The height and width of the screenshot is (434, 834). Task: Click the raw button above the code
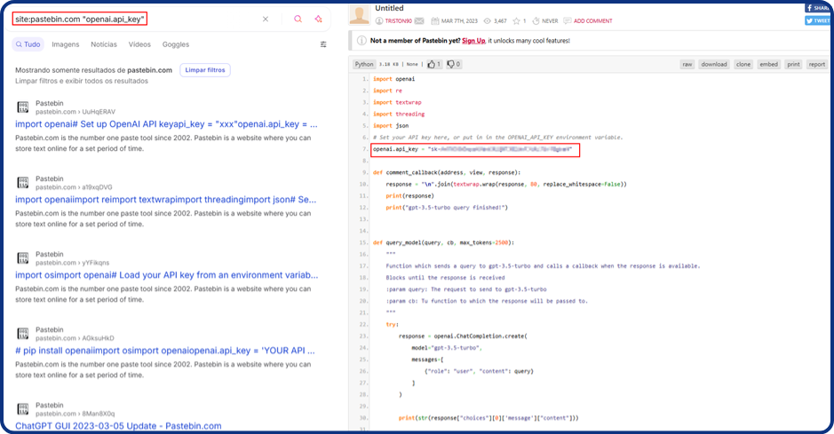pos(687,64)
